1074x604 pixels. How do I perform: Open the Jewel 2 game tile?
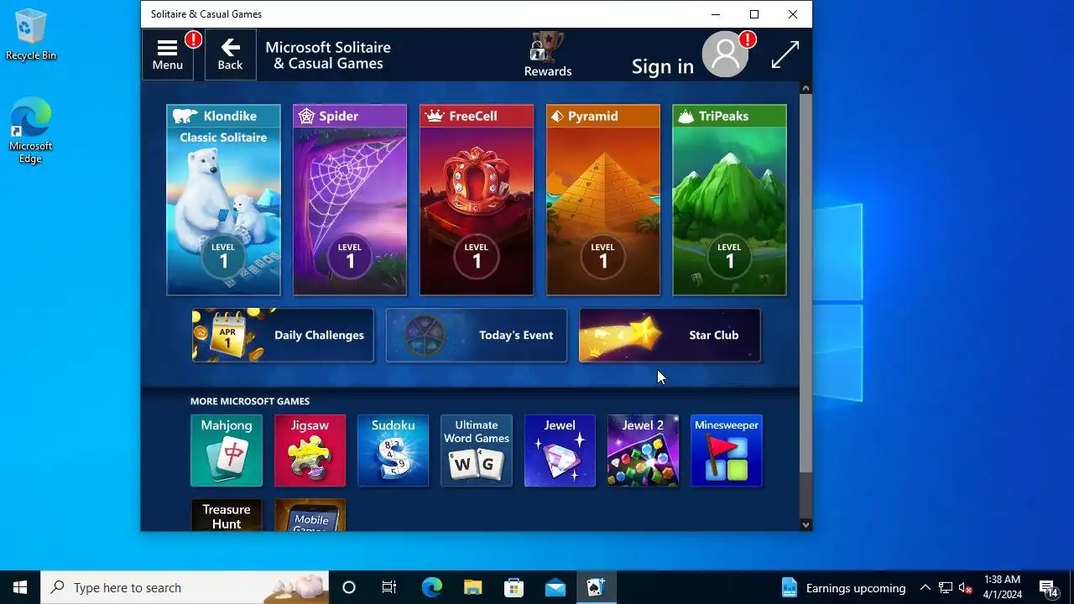pos(643,450)
